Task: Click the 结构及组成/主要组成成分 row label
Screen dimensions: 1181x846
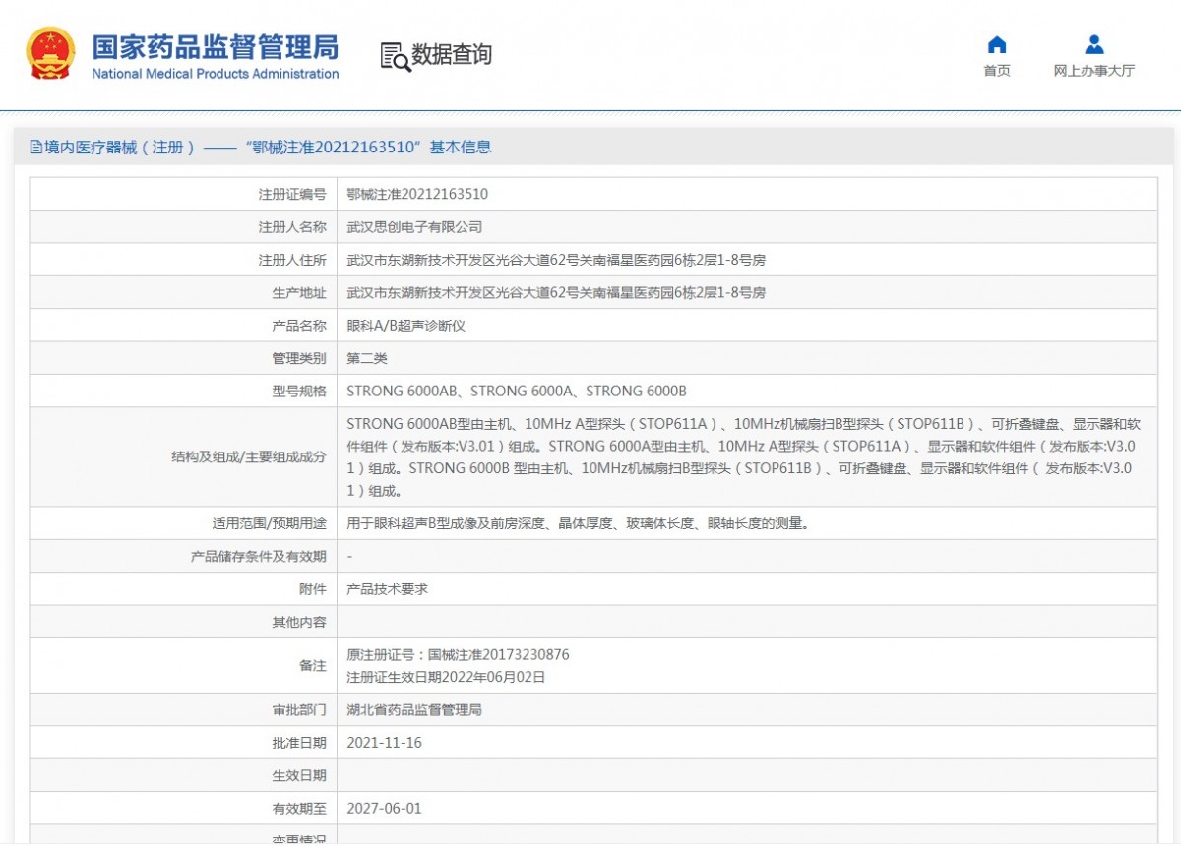Action: coord(249,457)
